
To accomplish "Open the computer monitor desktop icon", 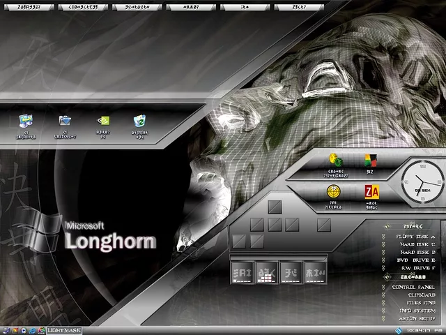I will click(x=26, y=121).
